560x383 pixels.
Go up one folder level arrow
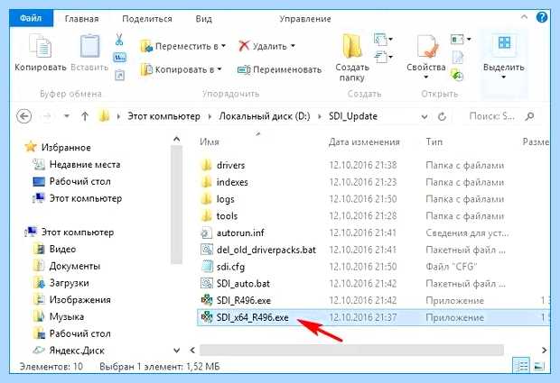point(85,116)
